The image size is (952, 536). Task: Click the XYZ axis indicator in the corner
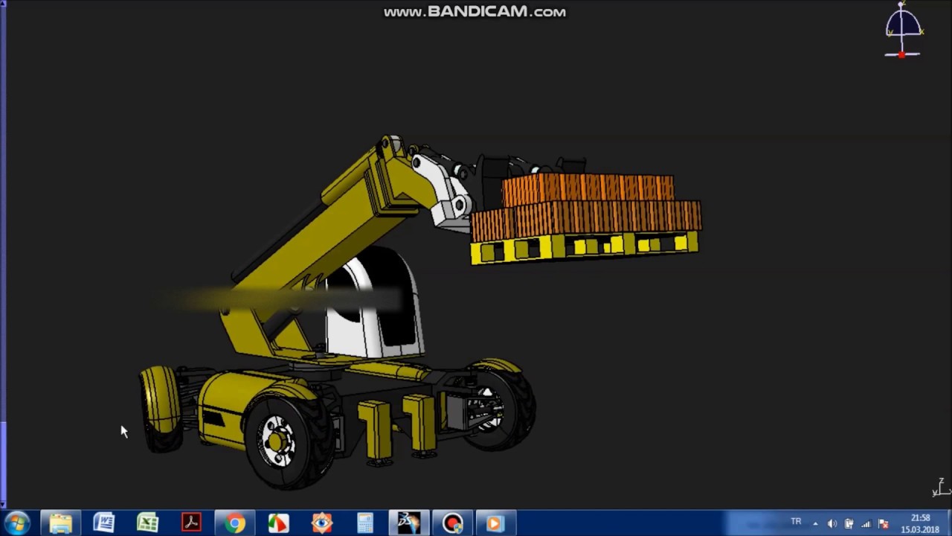coord(941,488)
